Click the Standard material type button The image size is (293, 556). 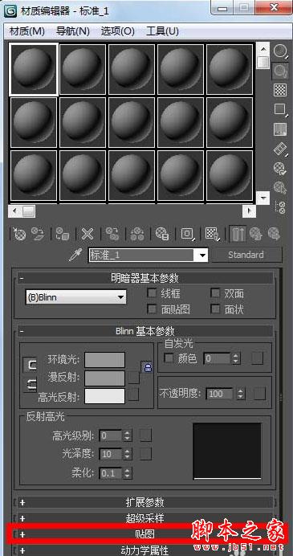point(246,255)
